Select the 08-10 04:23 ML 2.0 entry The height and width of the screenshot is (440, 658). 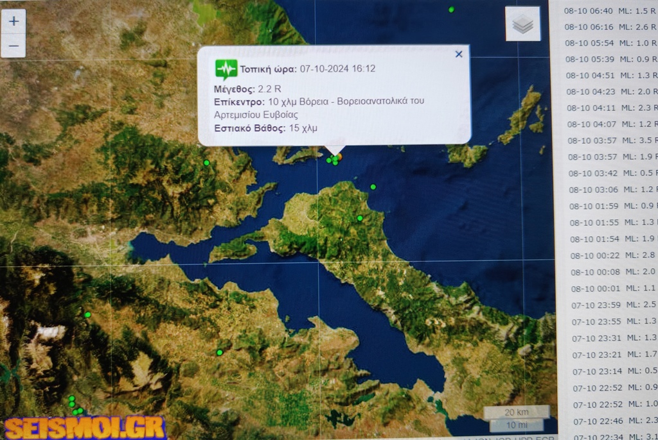click(610, 92)
